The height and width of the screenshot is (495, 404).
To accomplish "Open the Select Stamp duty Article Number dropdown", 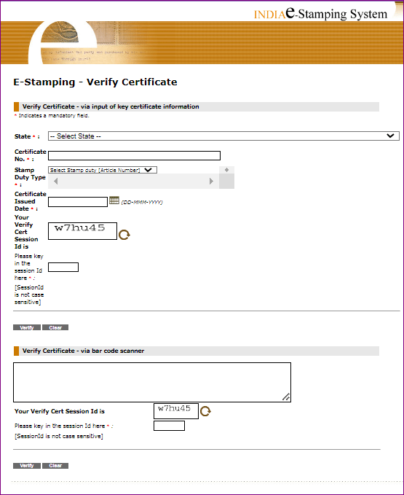I will click(x=103, y=170).
